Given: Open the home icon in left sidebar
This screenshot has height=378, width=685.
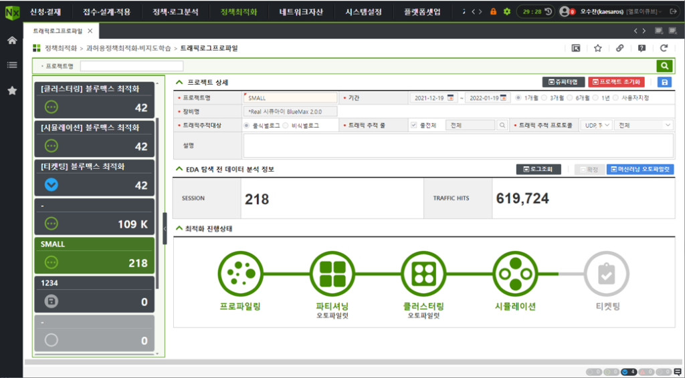Looking at the screenshot, I should pos(11,41).
